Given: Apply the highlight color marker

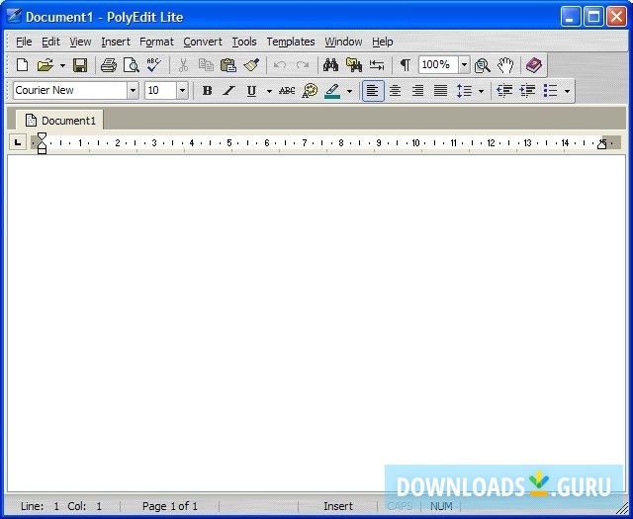Looking at the screenshot, I should point(332,90).
